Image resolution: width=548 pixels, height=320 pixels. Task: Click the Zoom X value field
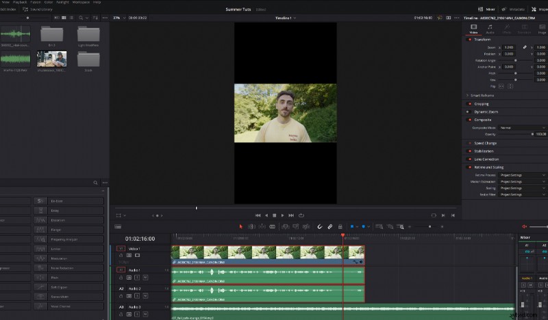509,47
